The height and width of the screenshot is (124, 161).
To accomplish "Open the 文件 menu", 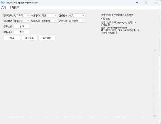I will point(4,8).
